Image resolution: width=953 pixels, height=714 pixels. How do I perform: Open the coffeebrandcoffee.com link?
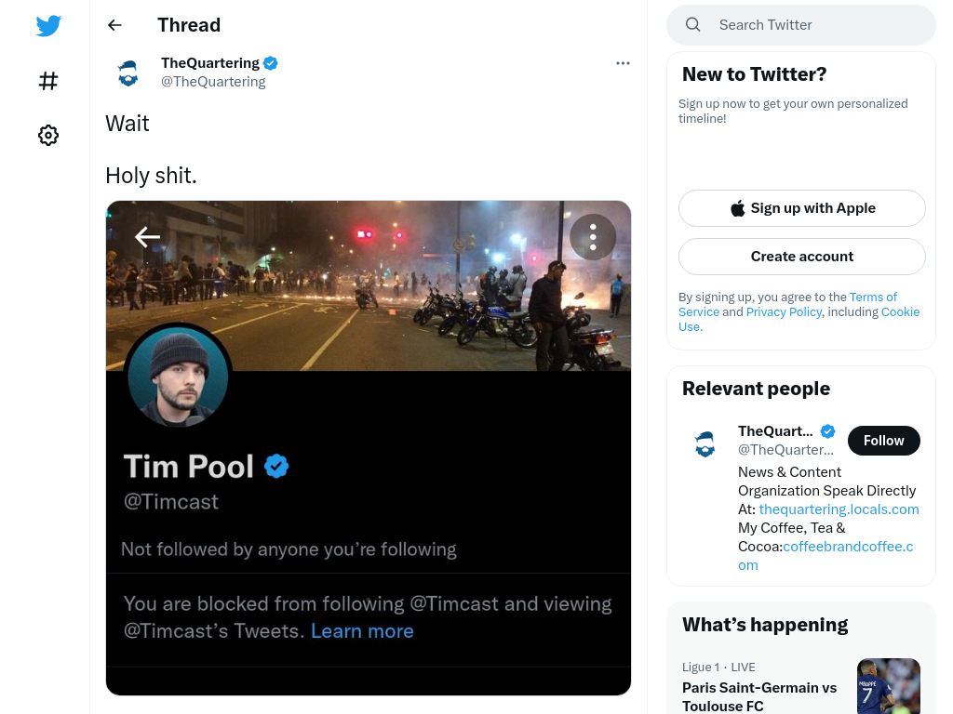(848, 547)
